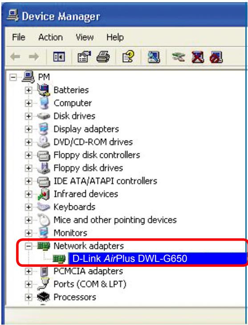The image size is (248, 325).
Task: Collapse the Network adapters node
Action: pos(28,246)
